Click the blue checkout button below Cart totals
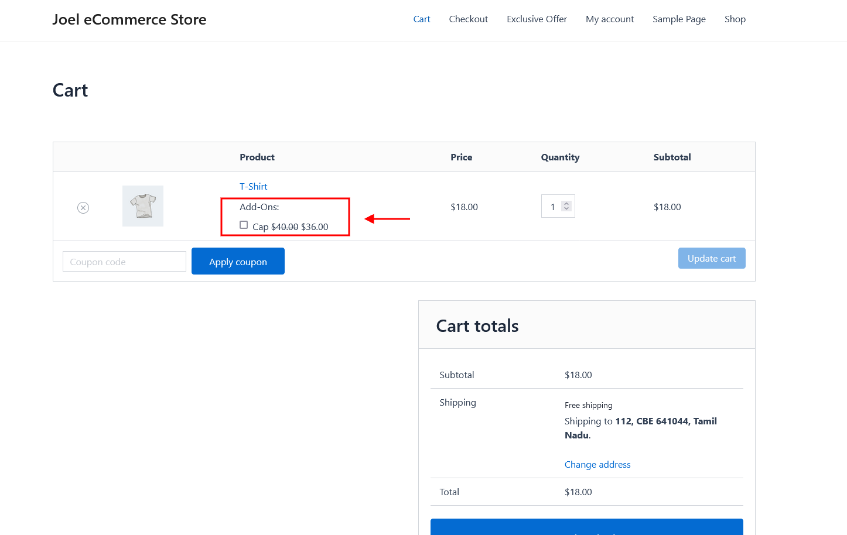The width and height of the screenshot is (847, 535). click(586, 527)
